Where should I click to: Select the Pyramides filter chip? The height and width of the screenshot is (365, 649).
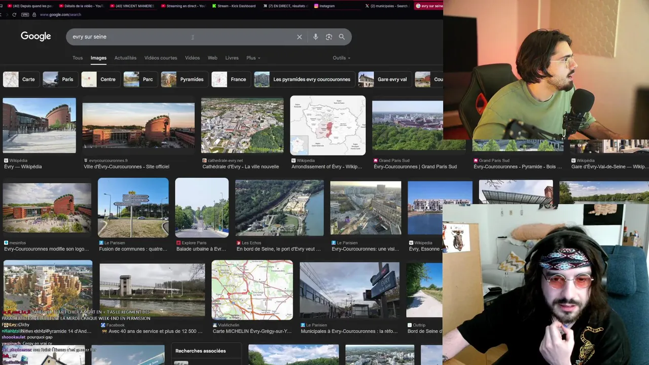[x=184, y=79]
